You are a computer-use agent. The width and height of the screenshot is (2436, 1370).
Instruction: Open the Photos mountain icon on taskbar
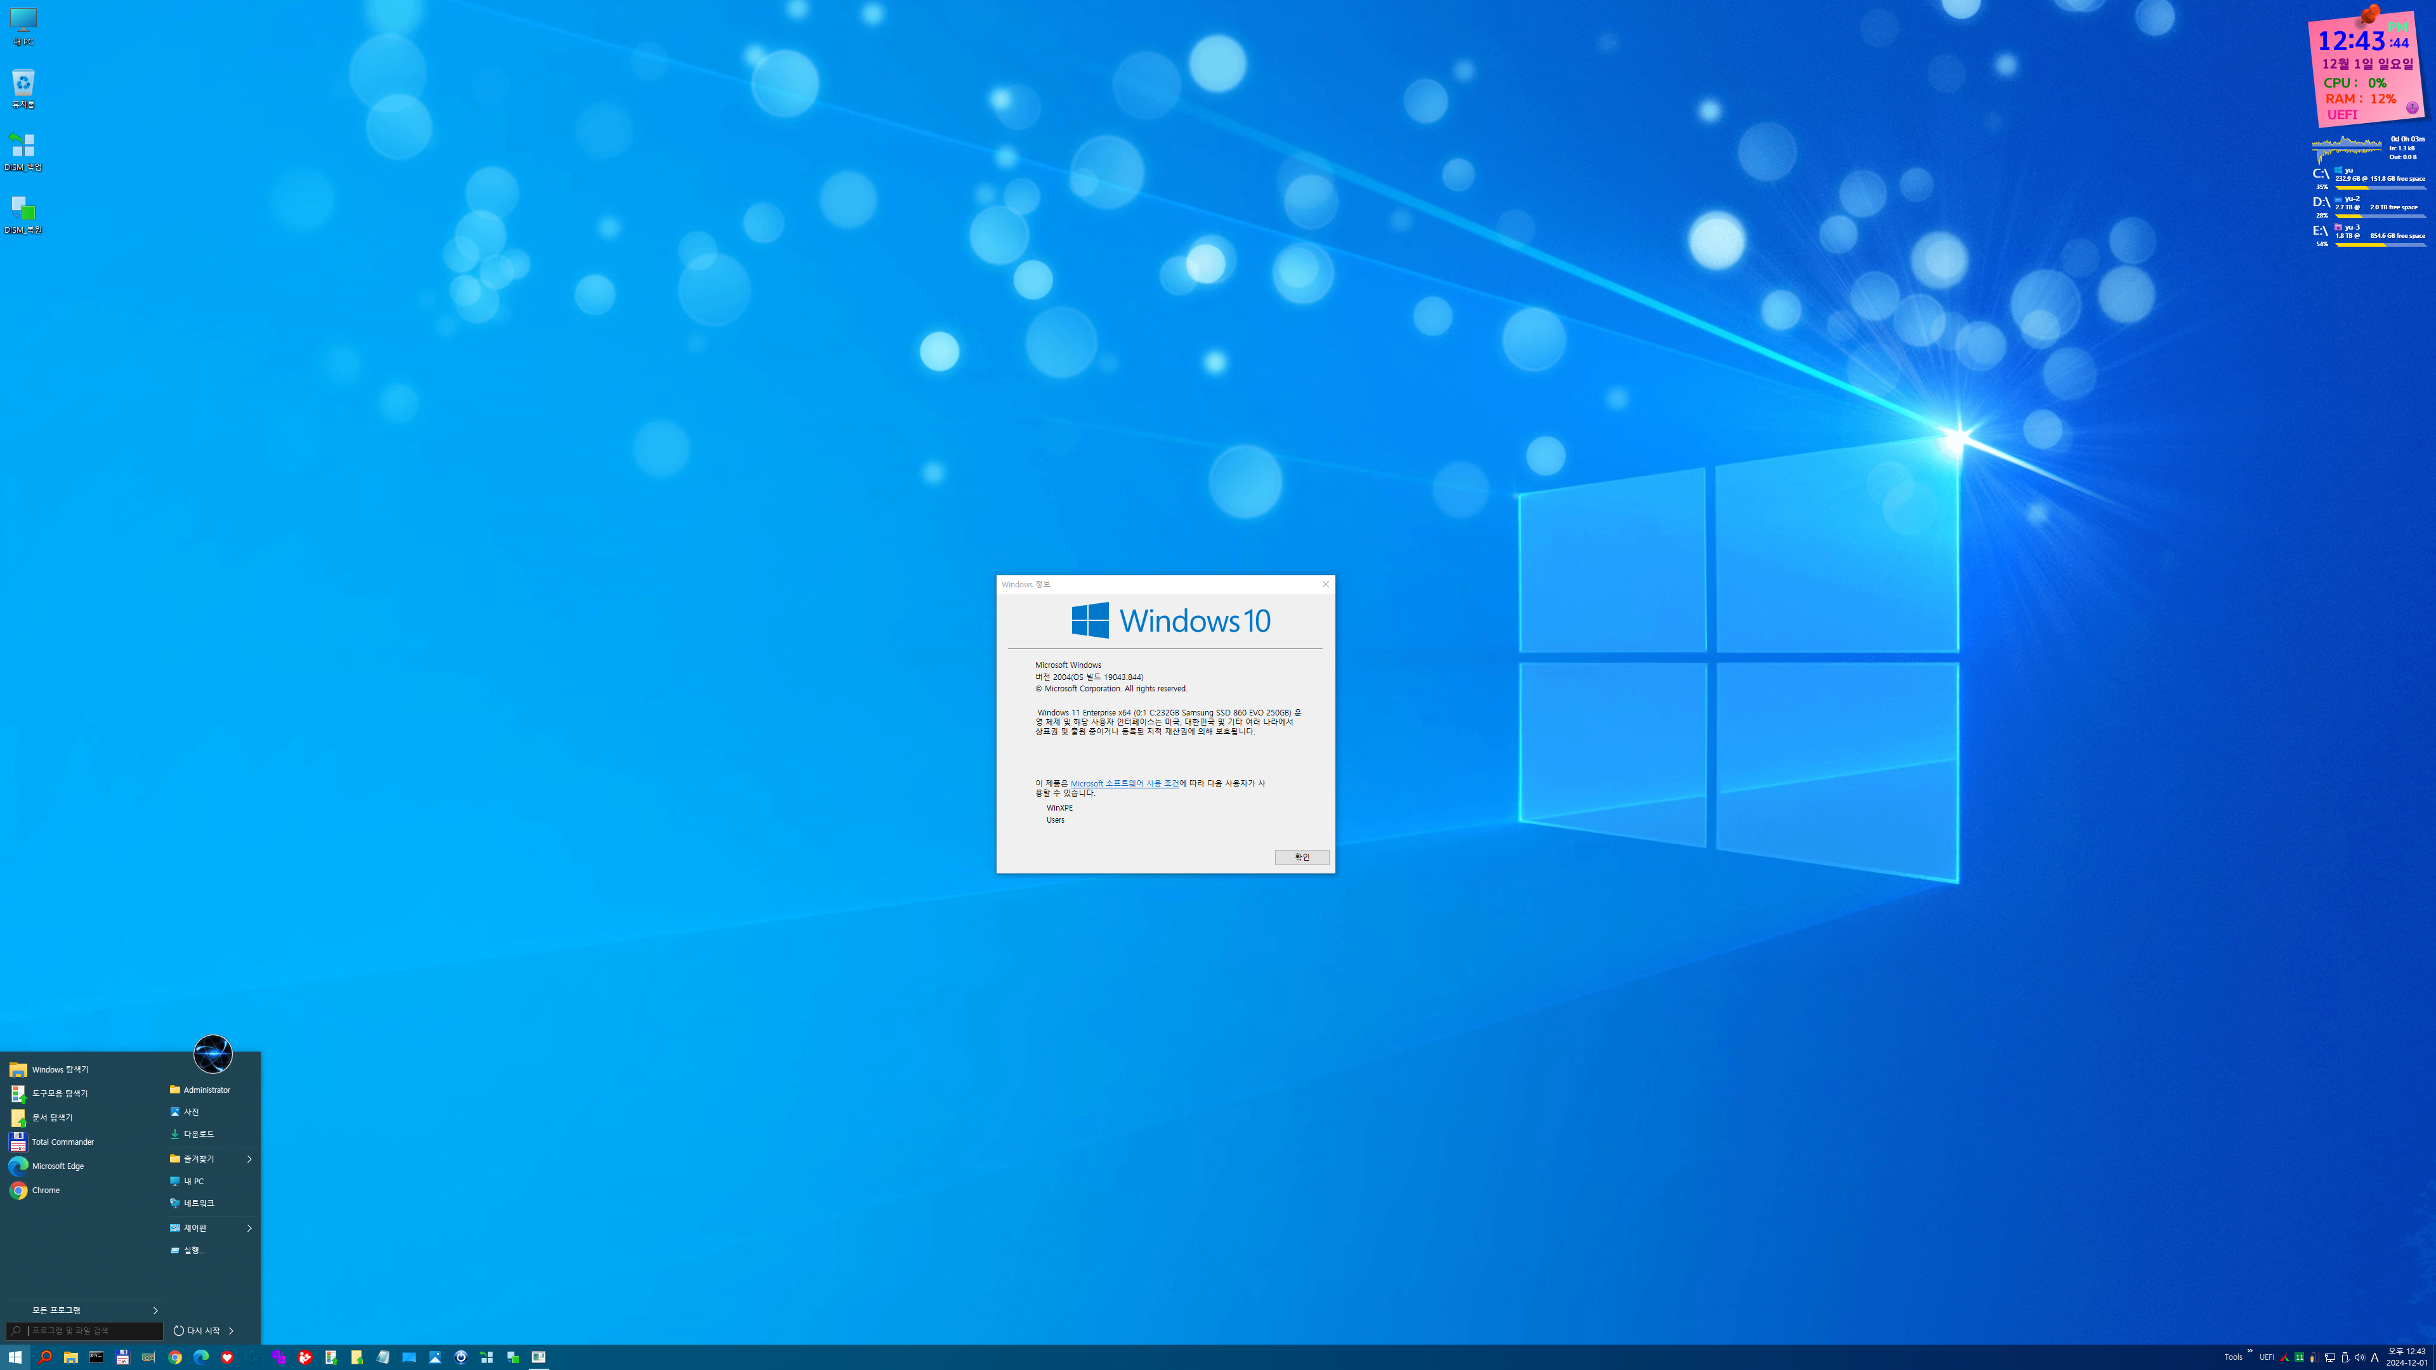click(x=435, y=1357)
